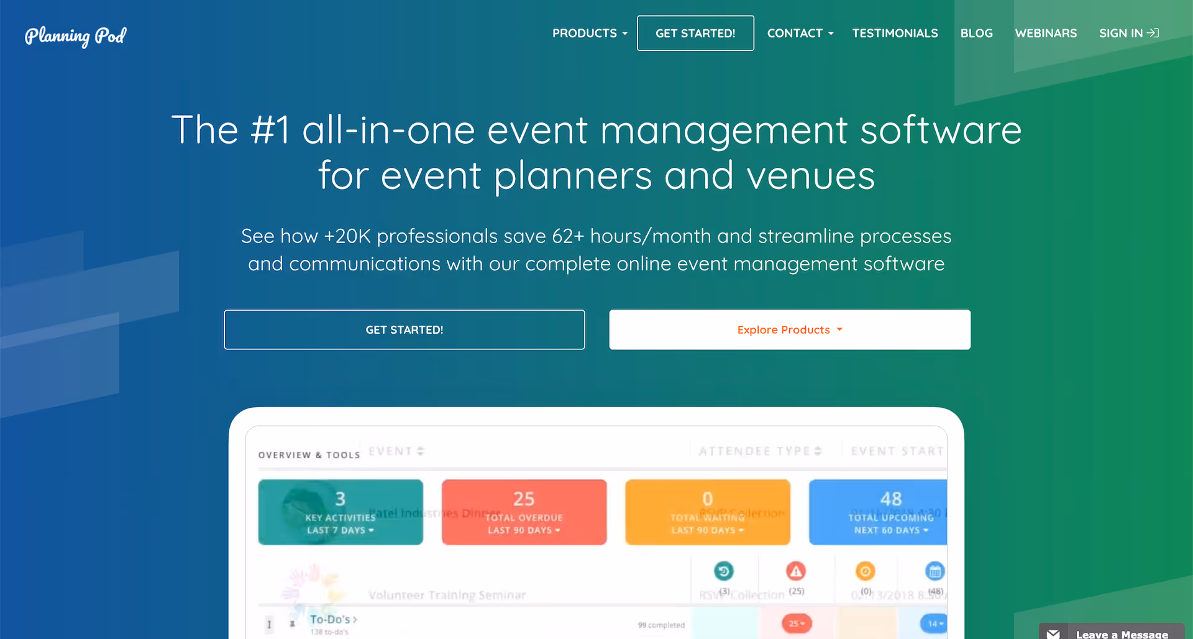
Task: Click the large Get Started button under the headline
Action: point(405,329)
